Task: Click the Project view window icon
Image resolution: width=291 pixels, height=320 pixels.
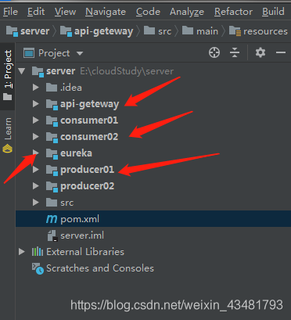Action: click(x=29, y=53)
